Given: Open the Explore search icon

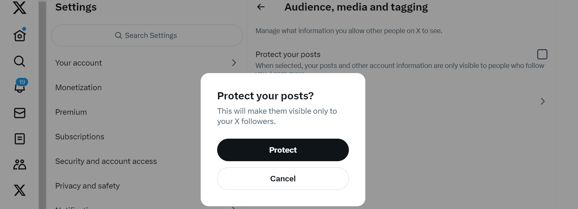Looking at the screenshot, I should [x=19, y=61].
